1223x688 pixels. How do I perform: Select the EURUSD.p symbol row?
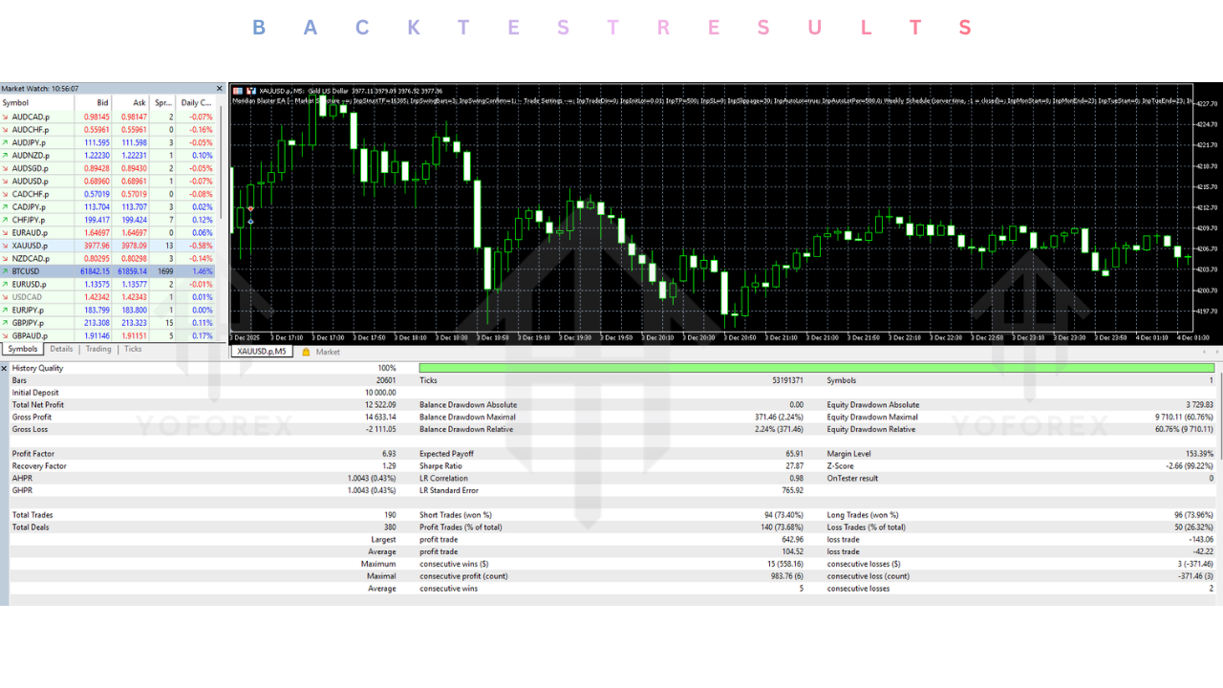108,284
